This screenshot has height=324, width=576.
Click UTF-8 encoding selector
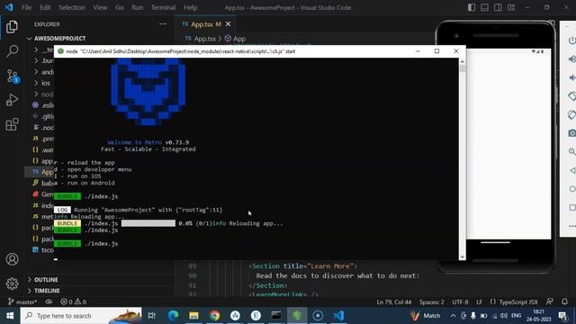point(460,302)
